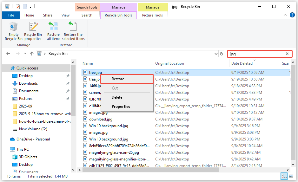Click the Pictures icon in sidebar
This screenshot has height=182, width=298.
point(15,99)
